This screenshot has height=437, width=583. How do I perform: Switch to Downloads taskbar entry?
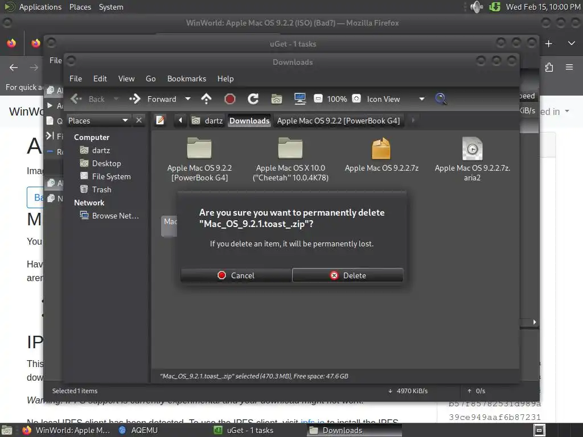(354, 430)
